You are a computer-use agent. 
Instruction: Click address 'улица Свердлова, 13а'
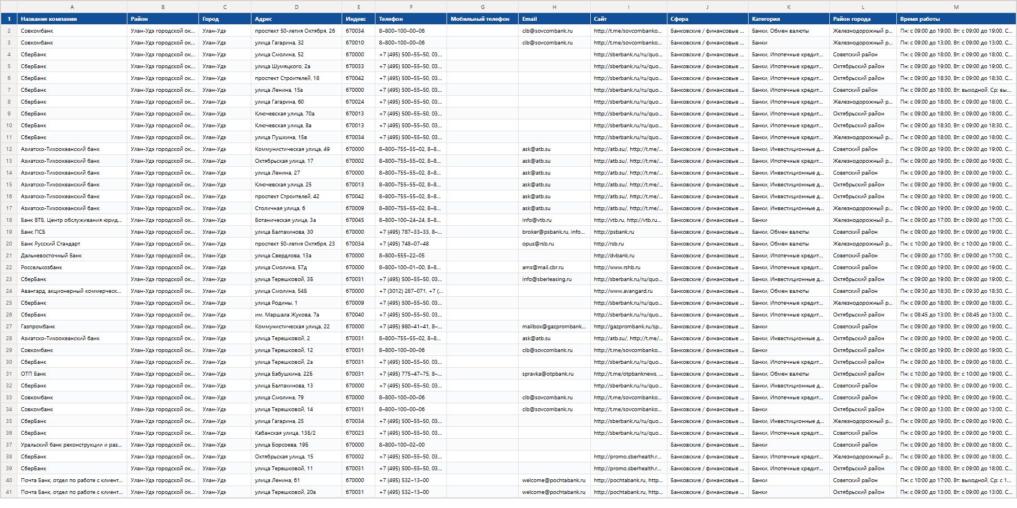click(297, 256)
